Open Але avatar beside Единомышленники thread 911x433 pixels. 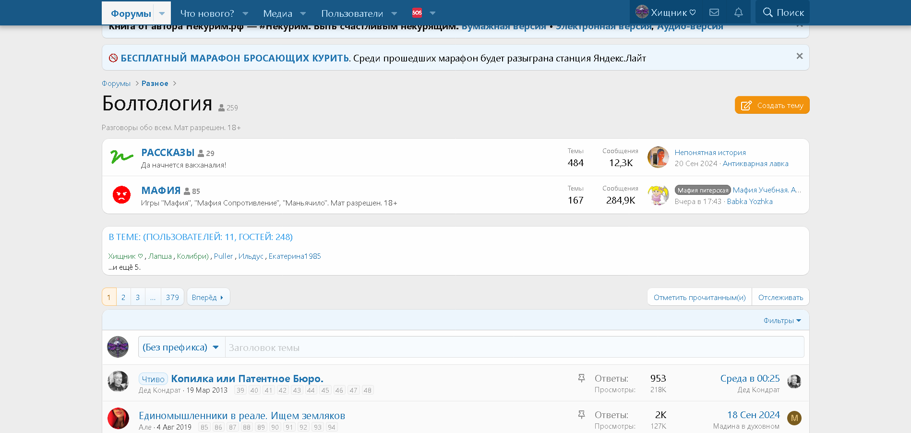(118, 419)
